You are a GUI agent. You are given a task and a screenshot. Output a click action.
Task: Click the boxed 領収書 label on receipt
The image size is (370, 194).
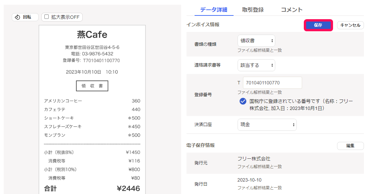click(x=92, y=86)
